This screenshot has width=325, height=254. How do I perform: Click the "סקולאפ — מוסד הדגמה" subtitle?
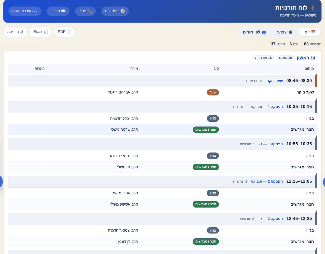coord(298,15)
